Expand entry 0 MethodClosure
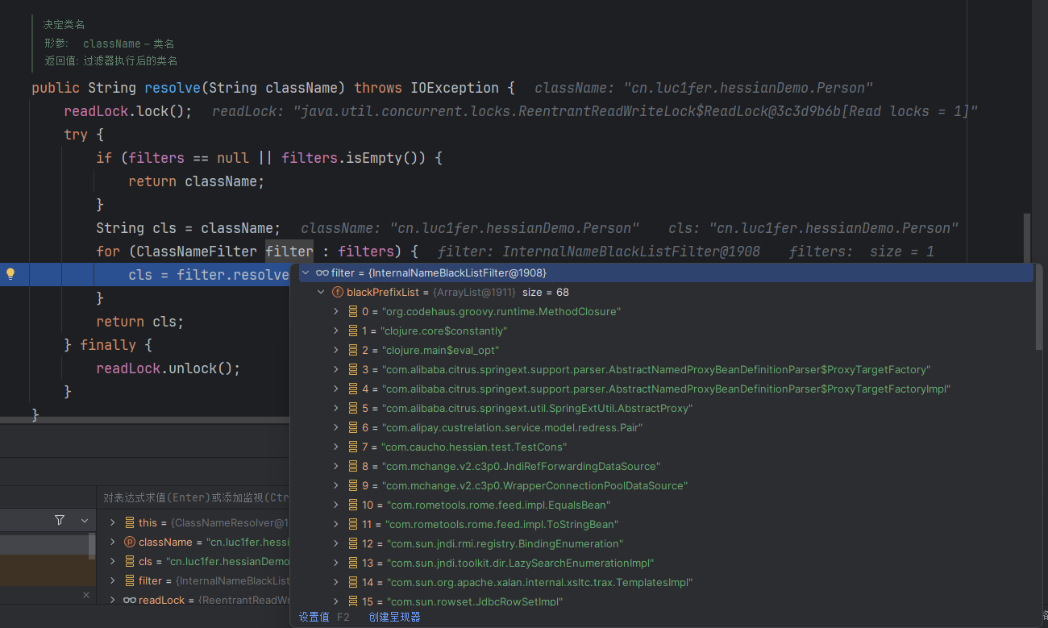Viewport: 1048px width, 628px height. tap(337, 311)
